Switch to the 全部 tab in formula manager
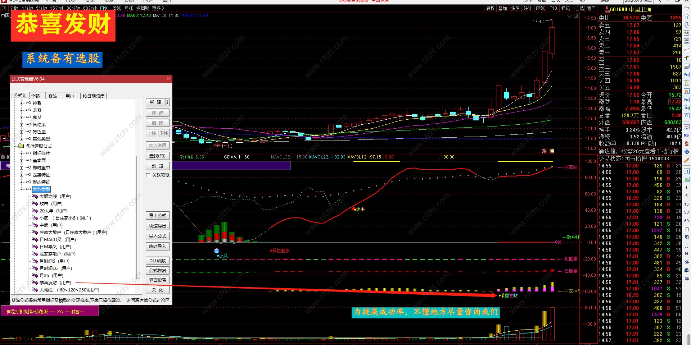The image size is (691, 345). pyautogui.click(x=35, y=96)
